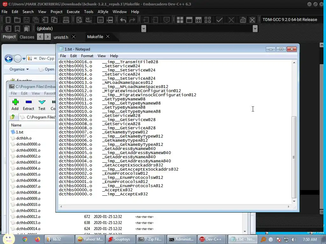Switch to unistd.h editor tab
Screen dimensions: 326x244
pyautogui.click(x=61, y=37)
